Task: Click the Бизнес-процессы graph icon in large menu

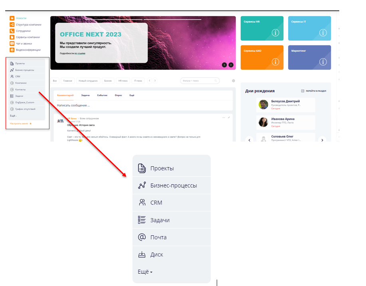Action: tap(142, 185)
